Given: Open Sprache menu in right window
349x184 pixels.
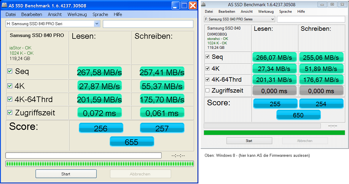Looking at the screenshot, I should (x=286, y=12).
